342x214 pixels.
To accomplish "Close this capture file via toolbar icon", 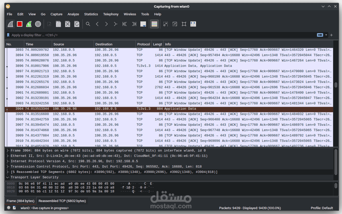I will [x=68, y=24].
